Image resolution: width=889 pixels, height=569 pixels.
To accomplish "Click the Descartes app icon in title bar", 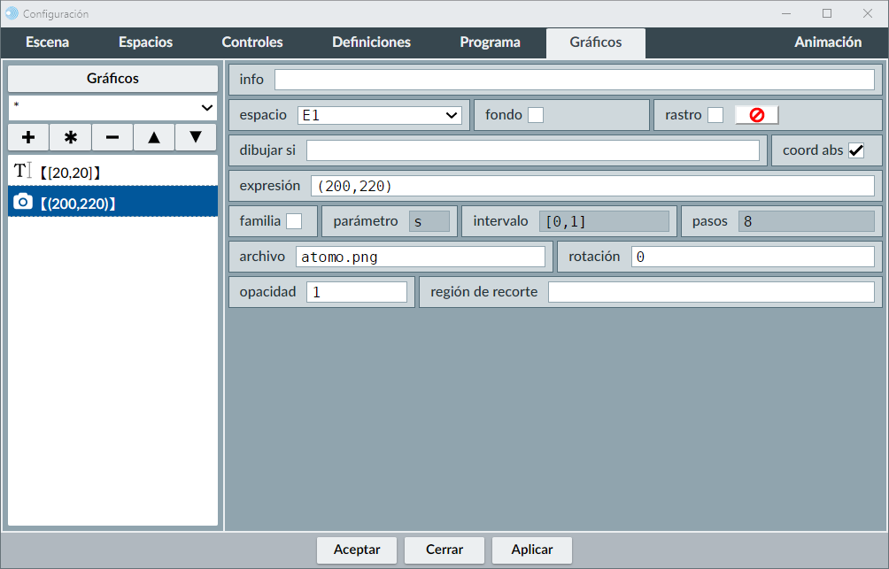I will pos(12,13).
